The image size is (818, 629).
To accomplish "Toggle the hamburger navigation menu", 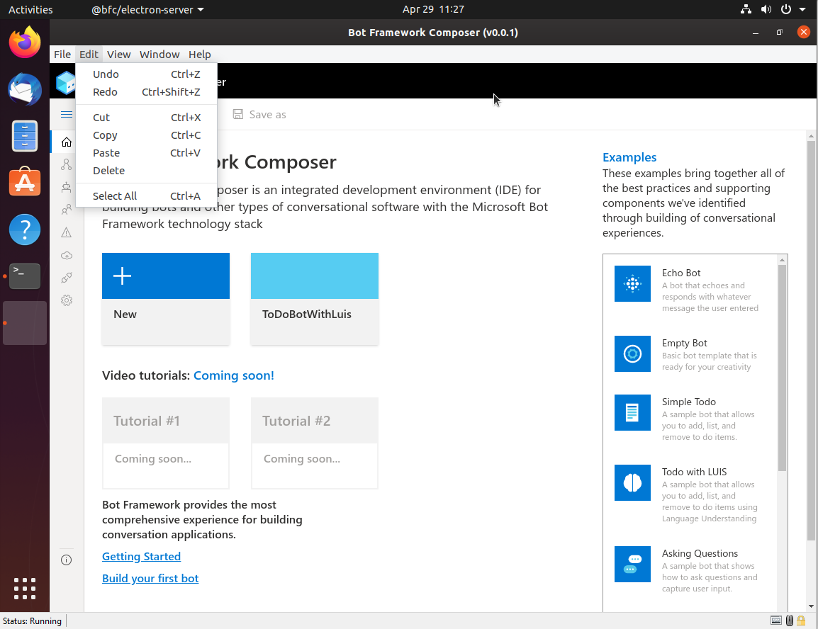I will pyautogui.click(x=66, y=114).
